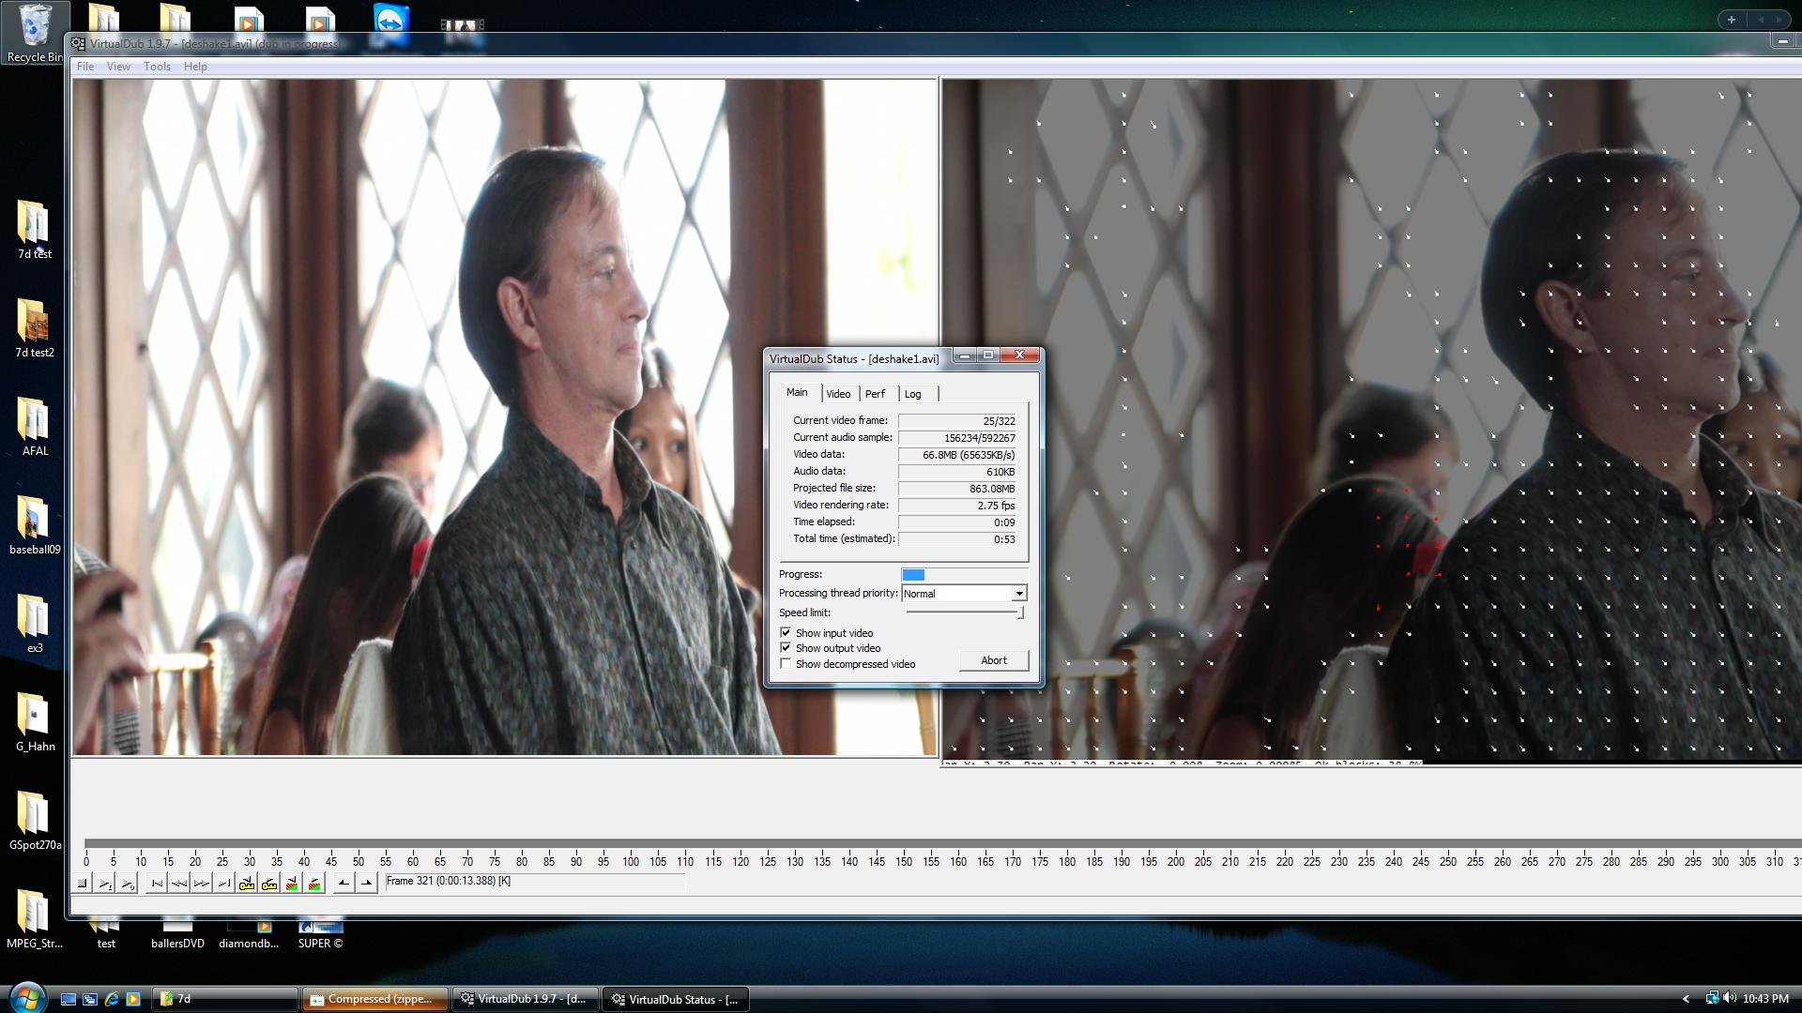Abort the dub operation

click(x=993, y=660)
